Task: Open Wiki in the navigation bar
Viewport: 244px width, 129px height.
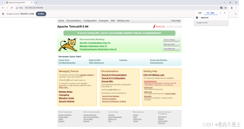Action: point(113,21)
